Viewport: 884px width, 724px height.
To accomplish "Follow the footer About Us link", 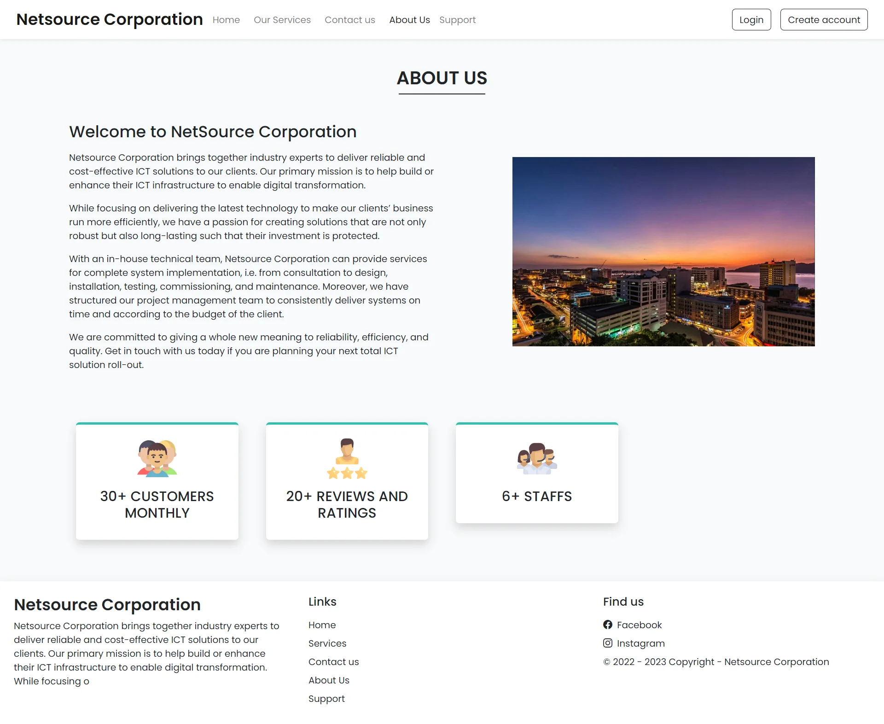I will (329, 680).
